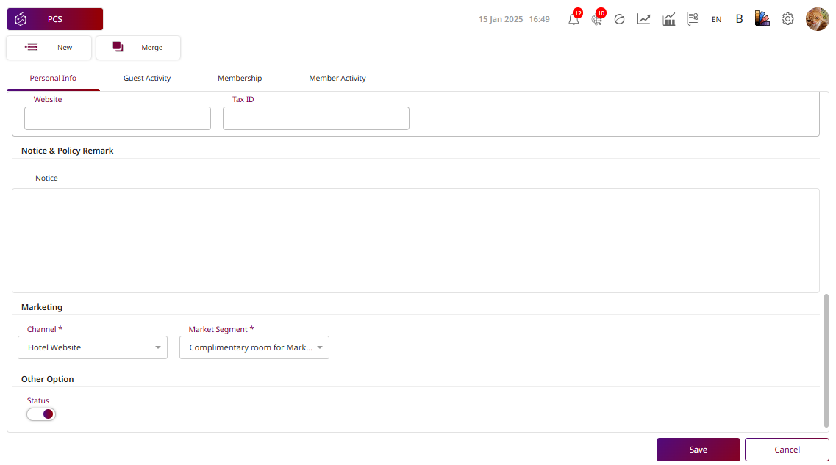The image size is (836, 465).
Task: Open the color palette theme icon
Action: (762, 19)
